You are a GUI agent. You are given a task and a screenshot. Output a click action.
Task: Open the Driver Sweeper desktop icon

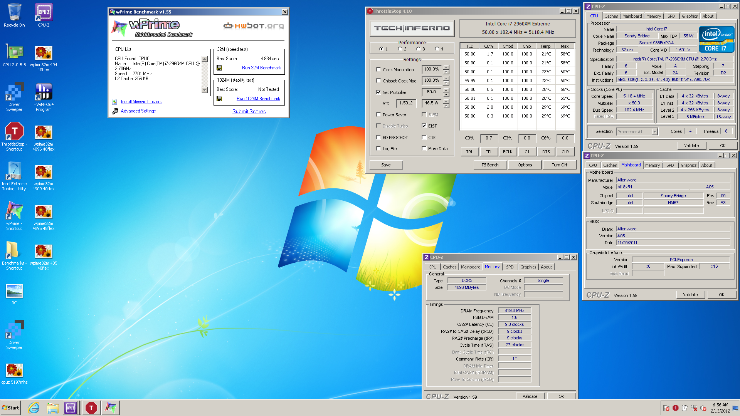point(14,92)
